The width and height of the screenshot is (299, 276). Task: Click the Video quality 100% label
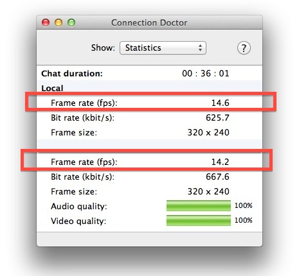(x=243, y=220)
